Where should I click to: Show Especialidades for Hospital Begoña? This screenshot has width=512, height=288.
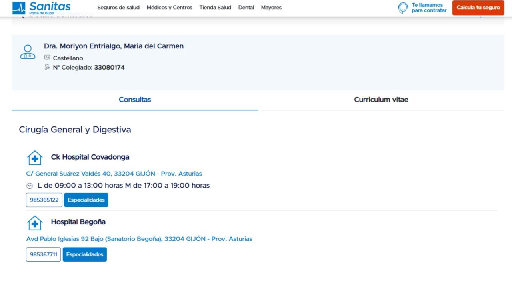tap(85, 254)
